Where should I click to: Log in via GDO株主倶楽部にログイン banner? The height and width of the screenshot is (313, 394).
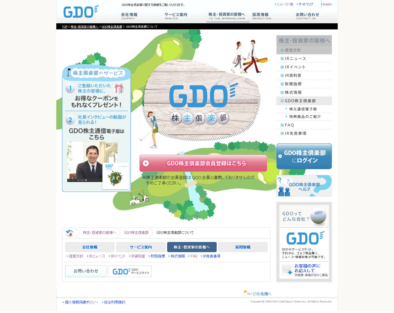(304, 156)
